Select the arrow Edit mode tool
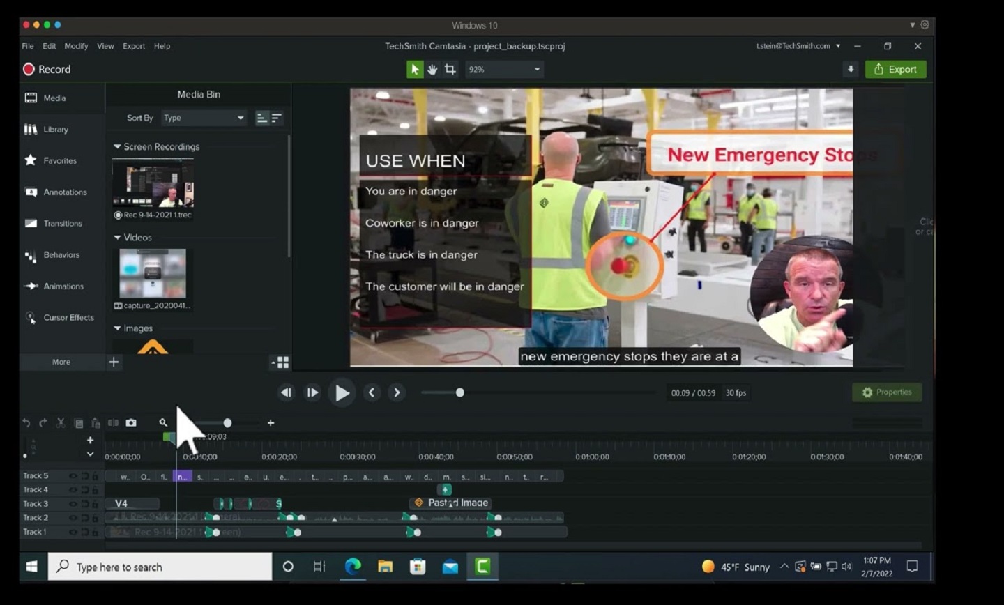The width and height of the screenshot is (1004, 605). coord(415,69)
